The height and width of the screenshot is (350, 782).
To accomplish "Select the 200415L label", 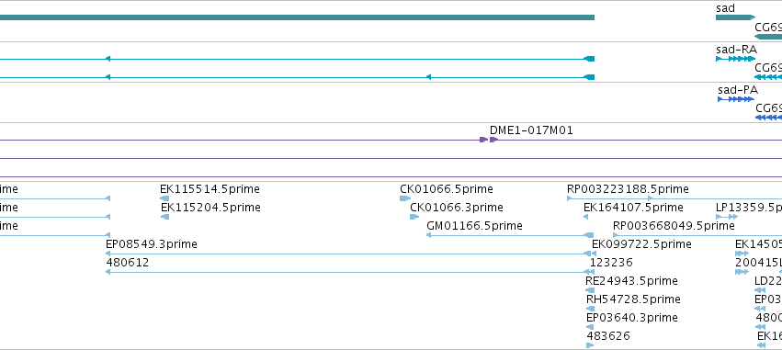I will (758, 262).
